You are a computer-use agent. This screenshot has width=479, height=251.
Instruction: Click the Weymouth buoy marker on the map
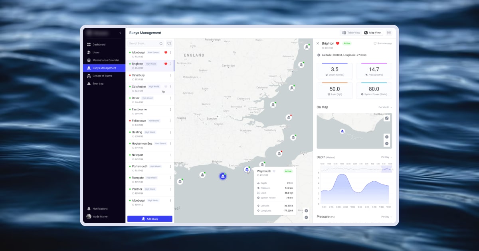247,169
